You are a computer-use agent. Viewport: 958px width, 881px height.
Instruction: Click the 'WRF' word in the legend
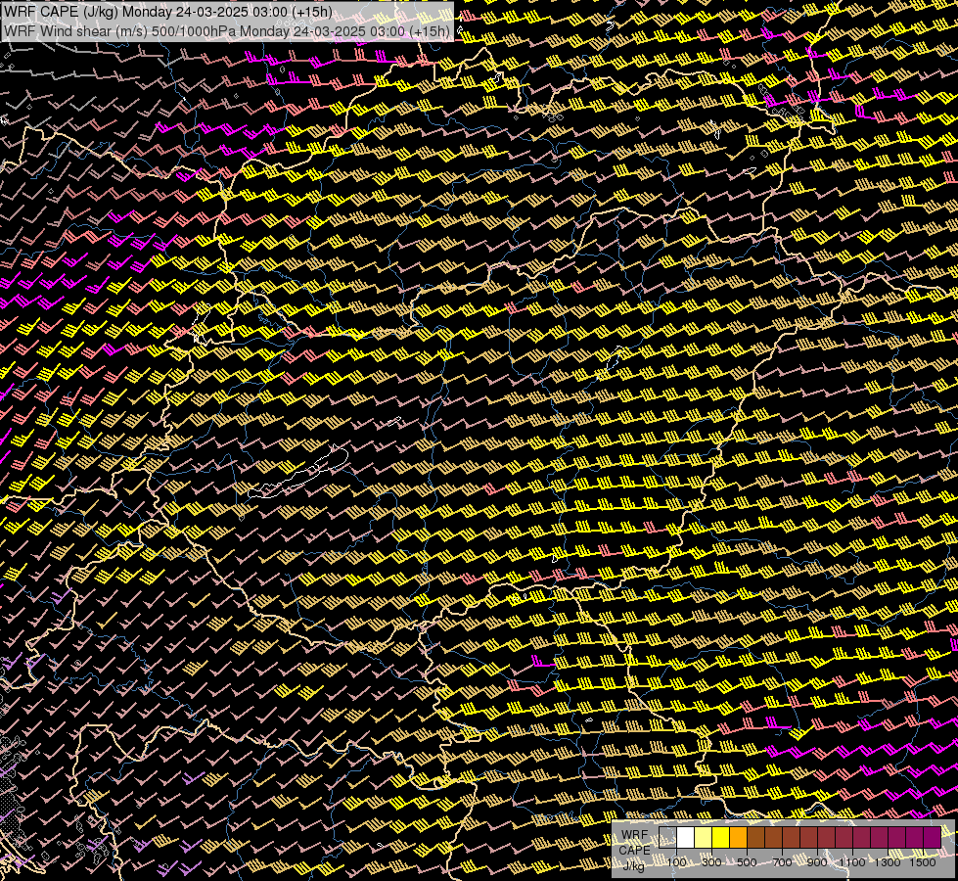point(634,835)
